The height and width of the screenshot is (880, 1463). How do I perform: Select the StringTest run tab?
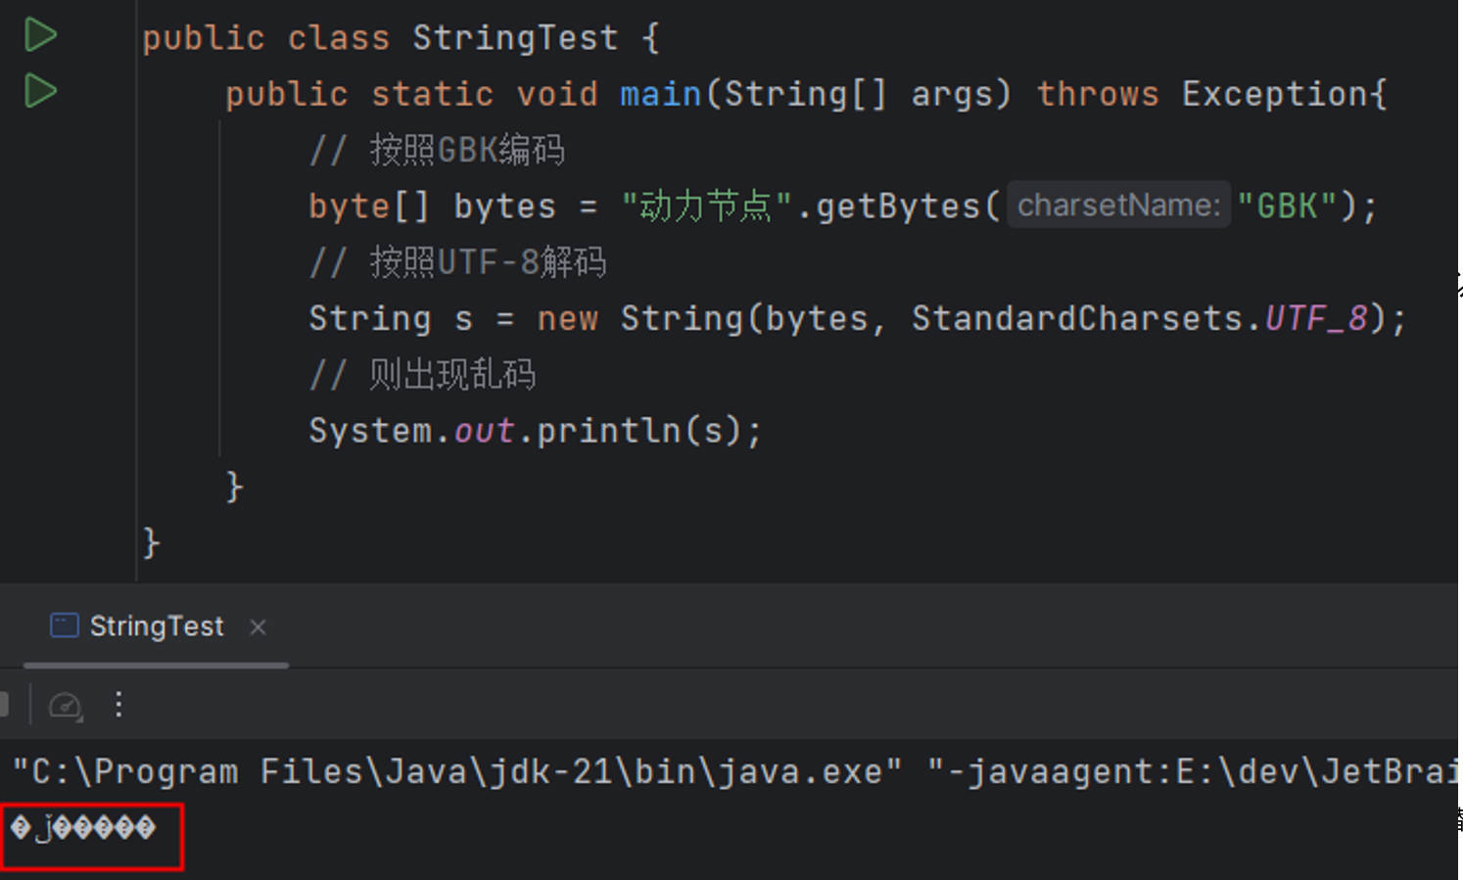point(156,626)
